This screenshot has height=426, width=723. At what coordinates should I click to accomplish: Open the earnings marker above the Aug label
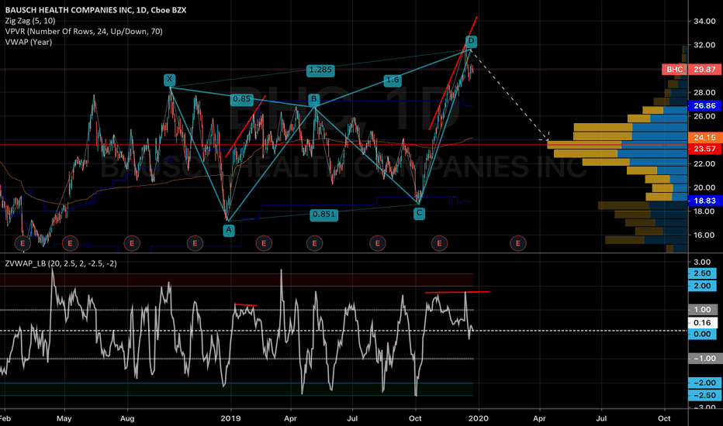(x=132, y=243)
